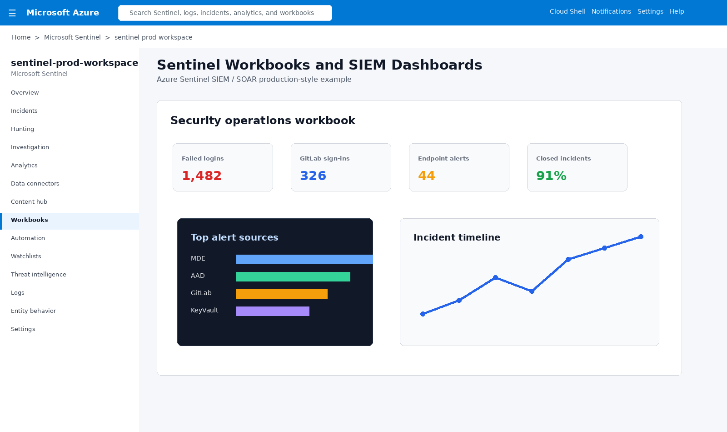Click the 91% closed incidents value
The image size is (727, 432).
click(x=551, y=176)
